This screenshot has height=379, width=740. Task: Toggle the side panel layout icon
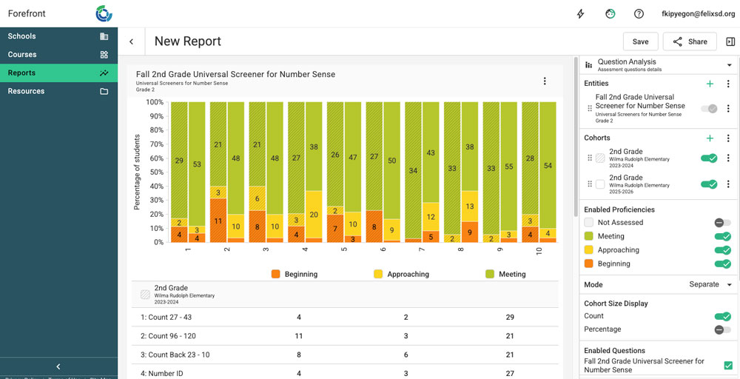coord(730,41)
